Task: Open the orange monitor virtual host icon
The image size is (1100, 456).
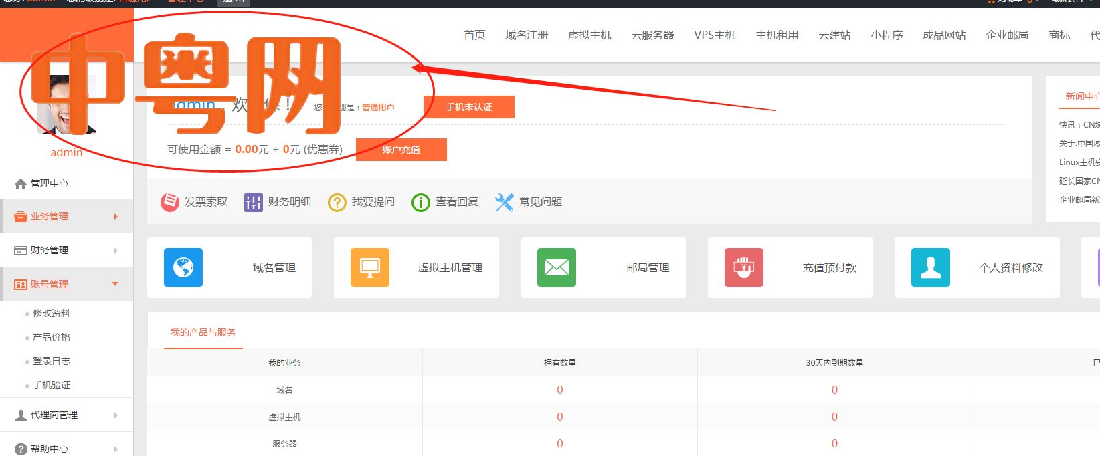Action: point(370,267)
